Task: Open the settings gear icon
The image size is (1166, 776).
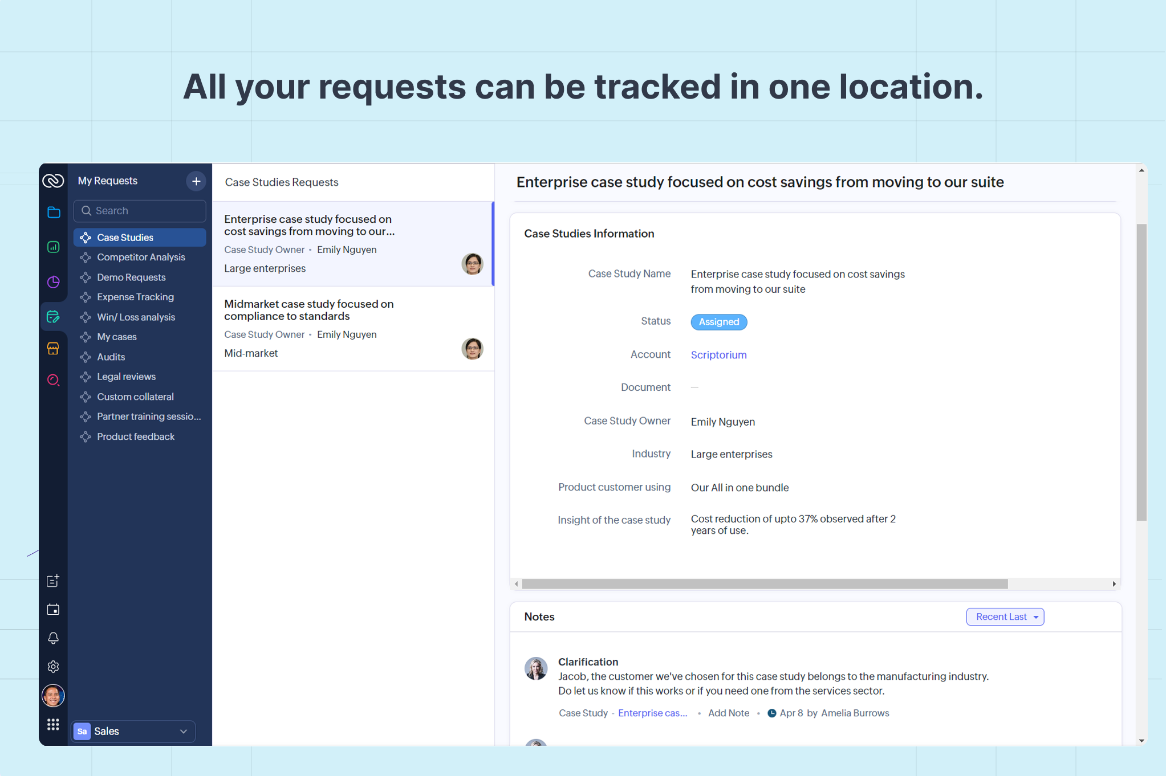Action: click(x=54, y=666)
